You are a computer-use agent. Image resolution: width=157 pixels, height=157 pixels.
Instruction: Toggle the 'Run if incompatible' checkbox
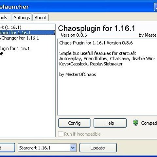[x=61, y=134]
